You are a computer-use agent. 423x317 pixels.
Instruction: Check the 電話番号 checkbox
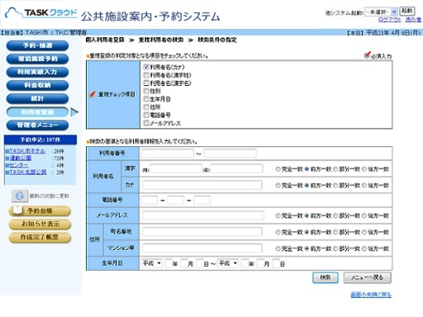[146, 115]
